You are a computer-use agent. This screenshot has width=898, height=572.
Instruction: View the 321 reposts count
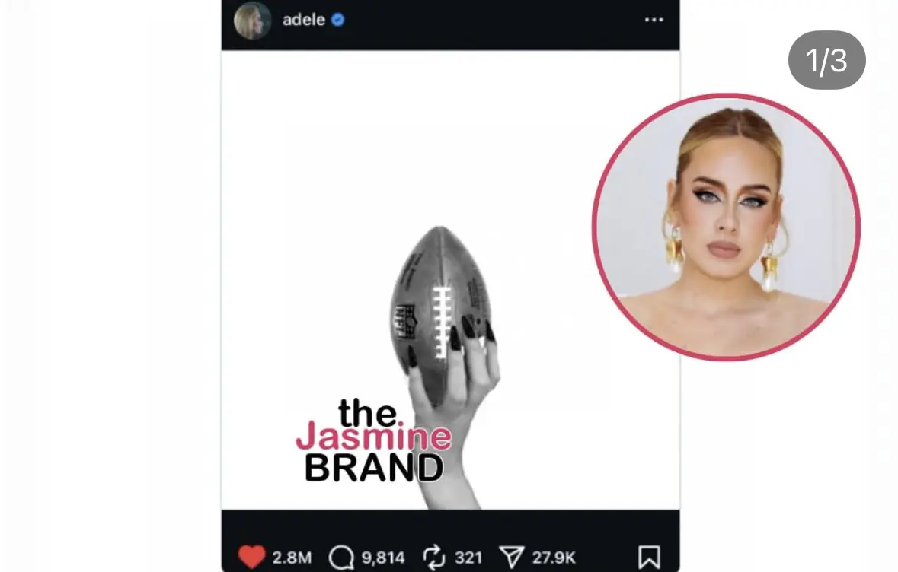pos(468,558)
